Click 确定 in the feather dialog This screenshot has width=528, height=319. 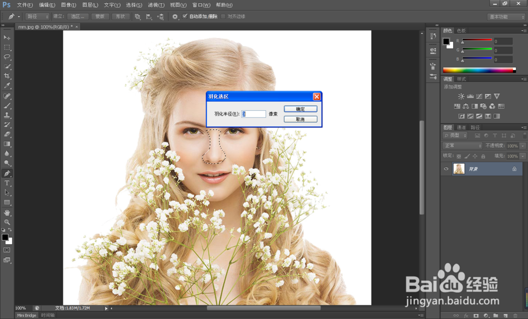click(x=300, y=109)
